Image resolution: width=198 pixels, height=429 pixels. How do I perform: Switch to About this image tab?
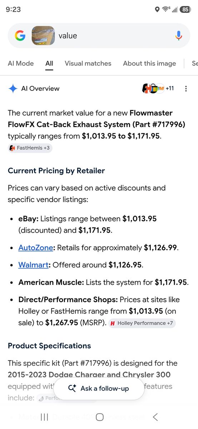click(149, 63)
